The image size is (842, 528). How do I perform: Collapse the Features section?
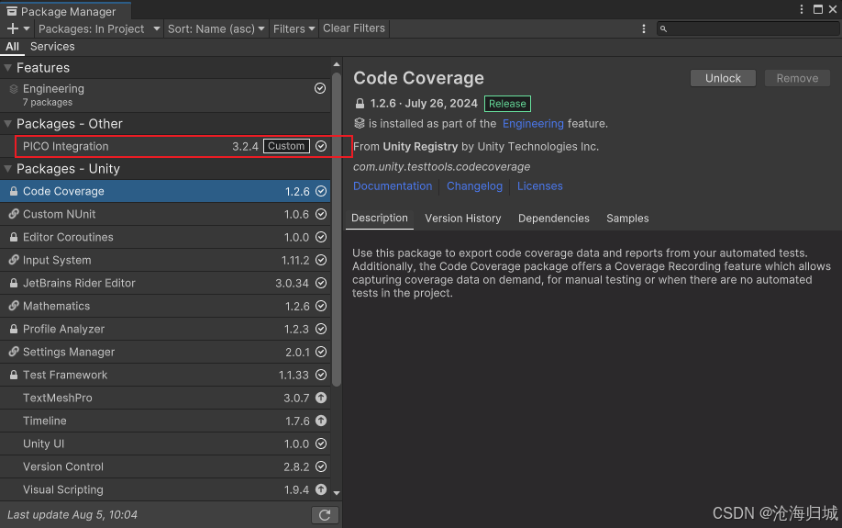[x=7, y=68]
